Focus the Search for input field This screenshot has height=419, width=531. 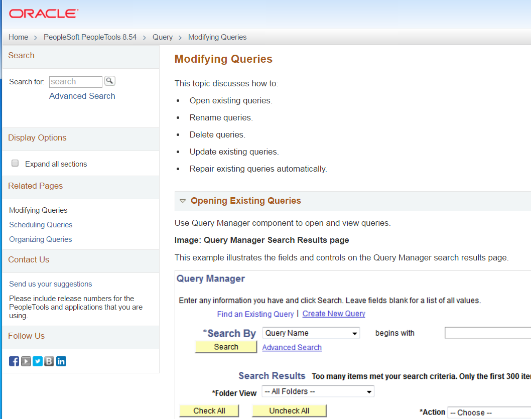click(x=75, y=82)
